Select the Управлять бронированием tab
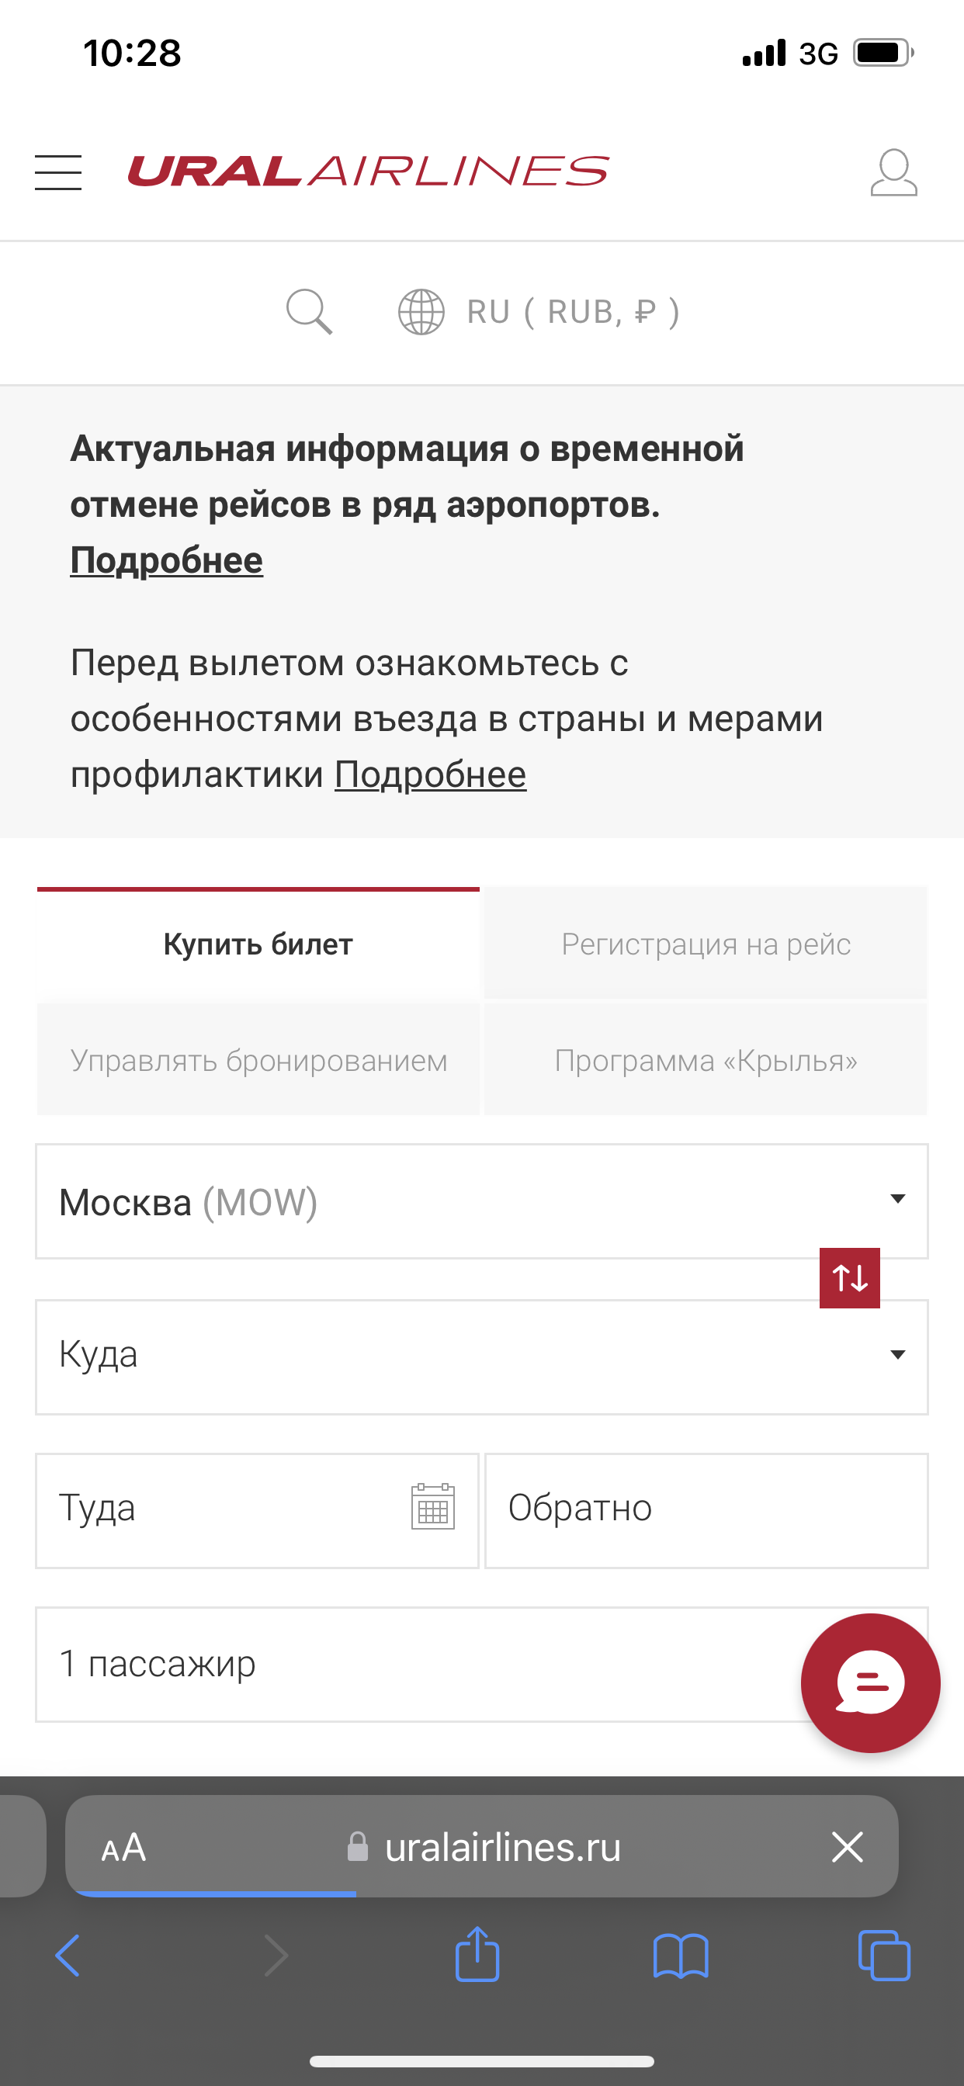Viewport: 964px width, 2086px height. (258, 1060)
